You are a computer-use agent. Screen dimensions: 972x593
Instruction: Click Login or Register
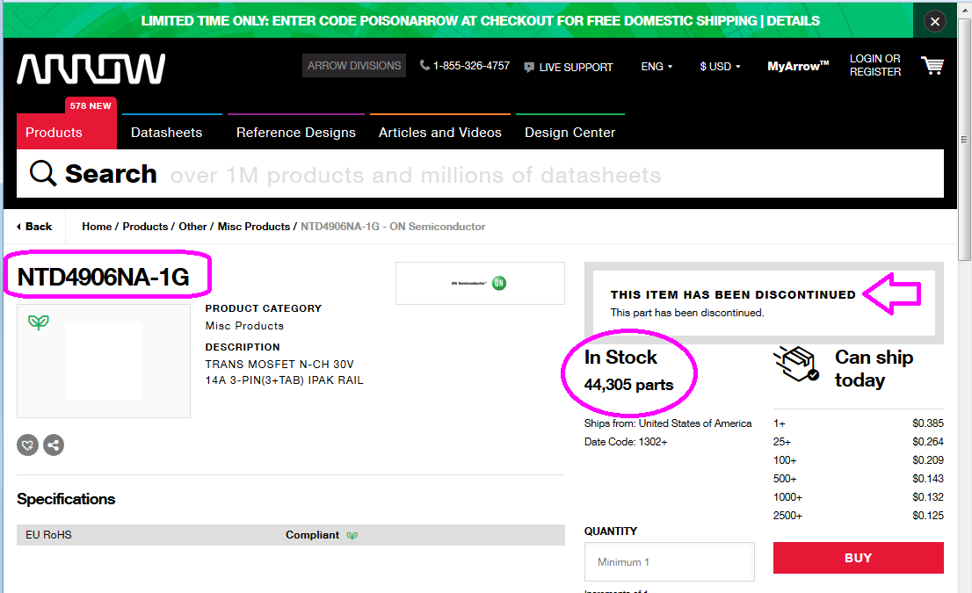874,65
